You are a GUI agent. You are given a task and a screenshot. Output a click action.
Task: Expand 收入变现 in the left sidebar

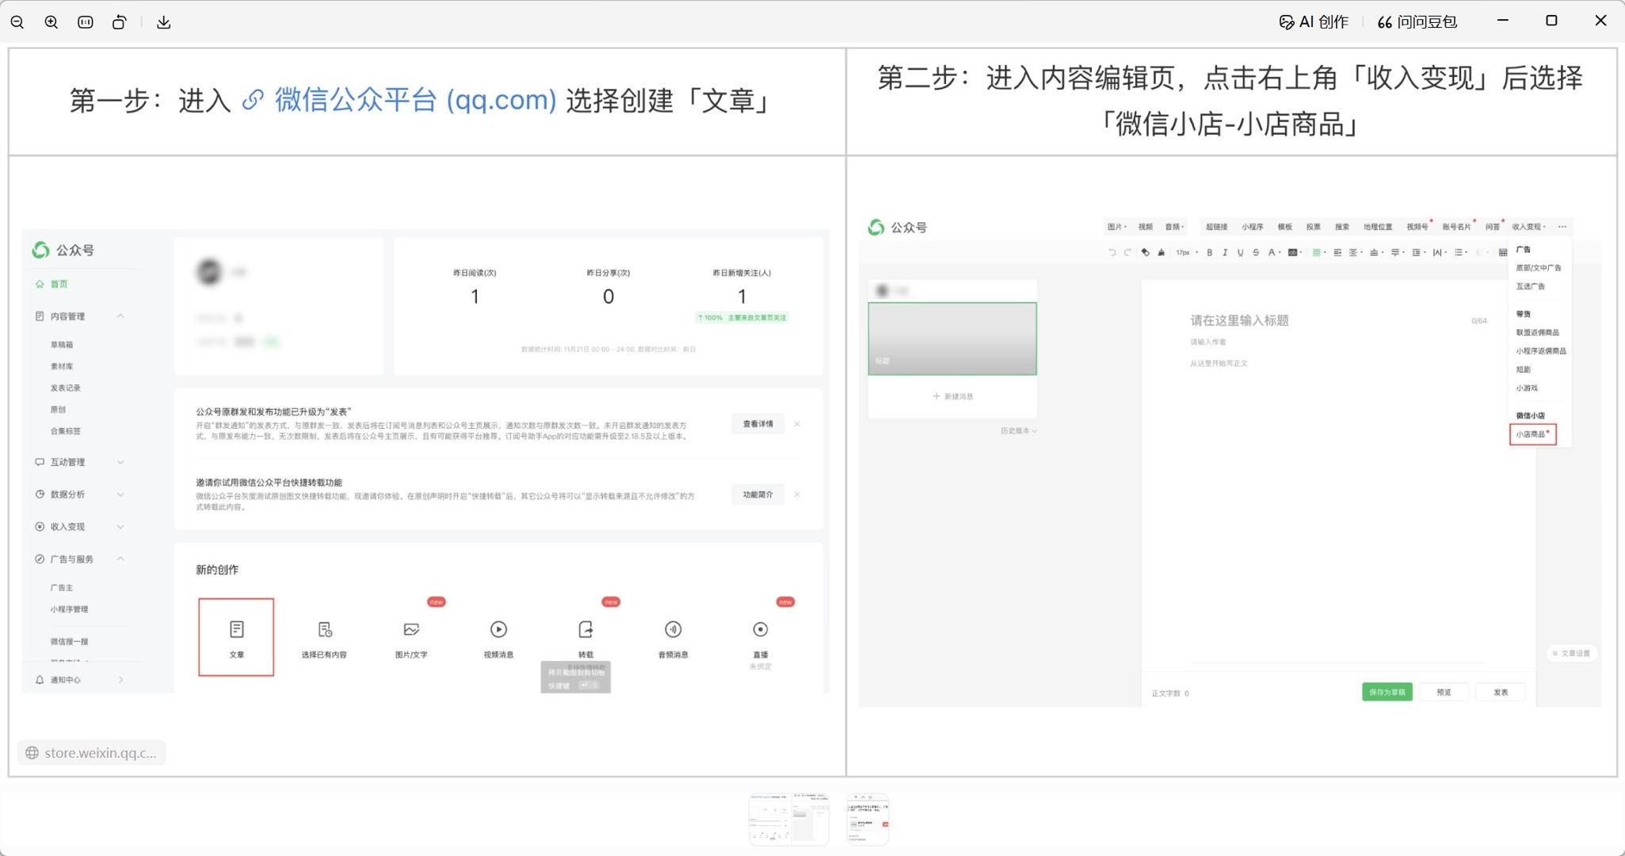tap(120, 527)
